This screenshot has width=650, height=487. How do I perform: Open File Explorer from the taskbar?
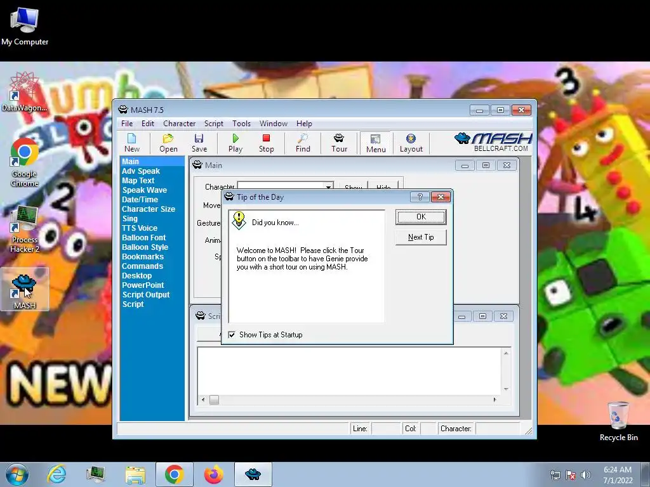(x=135, y=474)
